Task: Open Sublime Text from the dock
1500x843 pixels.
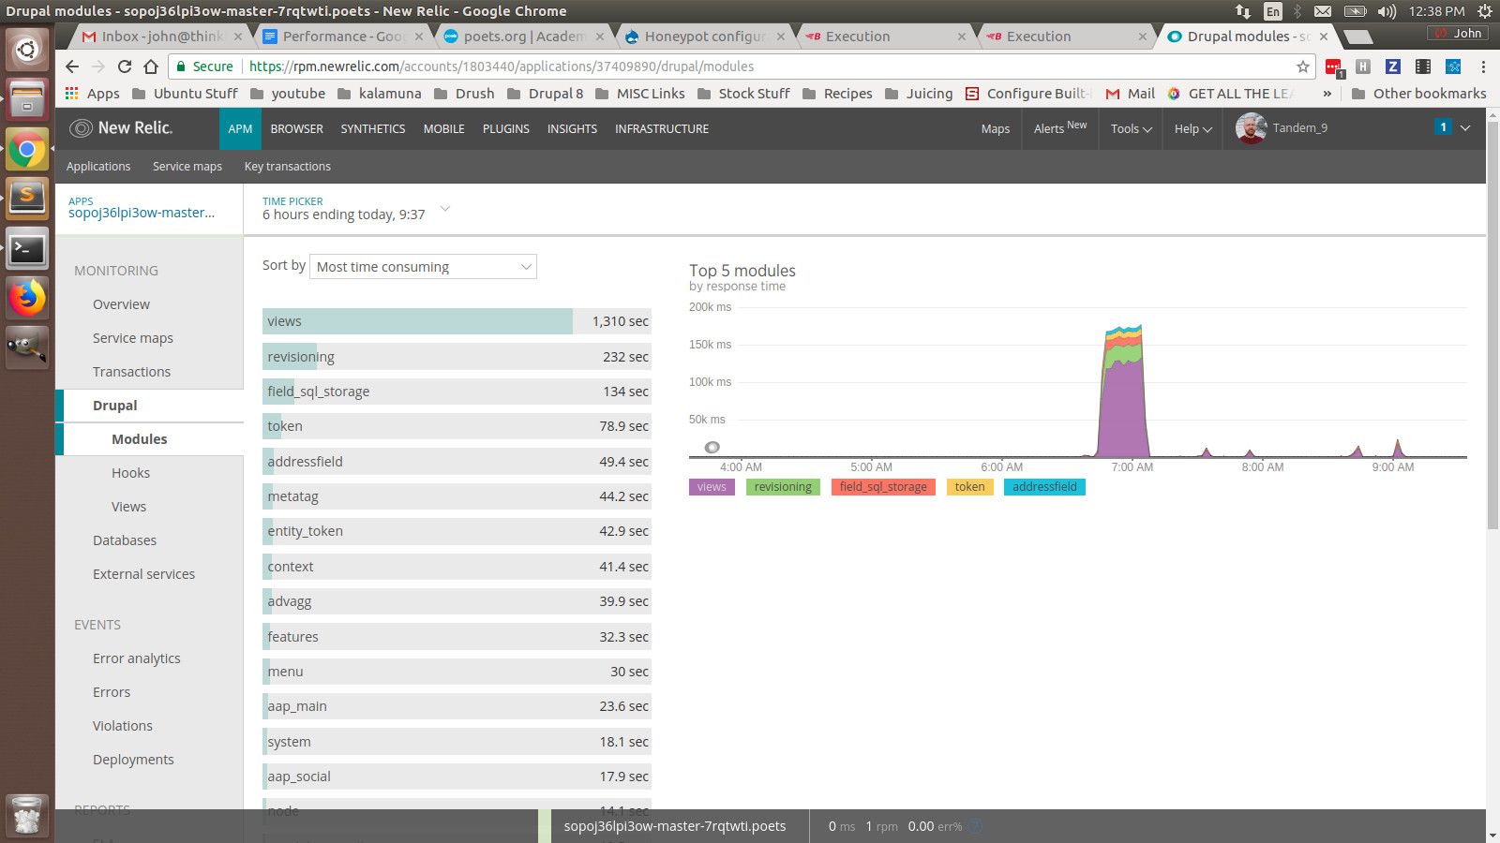Action: click(27, 198)
